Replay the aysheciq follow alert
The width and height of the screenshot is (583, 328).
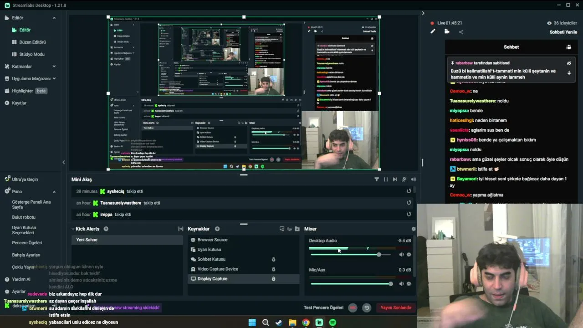[409, 191]
